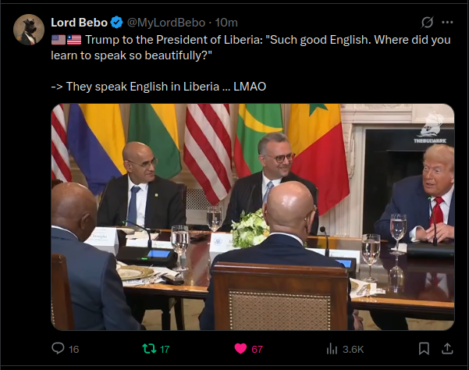Unlike the post via the pink heart
This screenshot has width=469, height=370.
pyautogui.click(x=240, y=349)
